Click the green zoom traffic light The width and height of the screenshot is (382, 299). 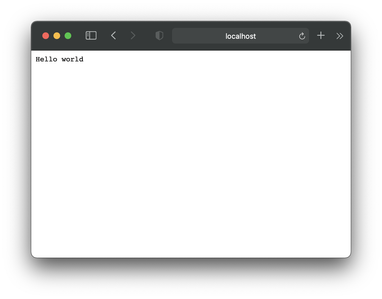pyautogui.click(x=68, y=36)
